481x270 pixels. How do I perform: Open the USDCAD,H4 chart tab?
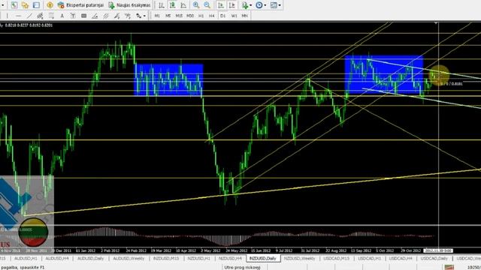tap(401, 258)
